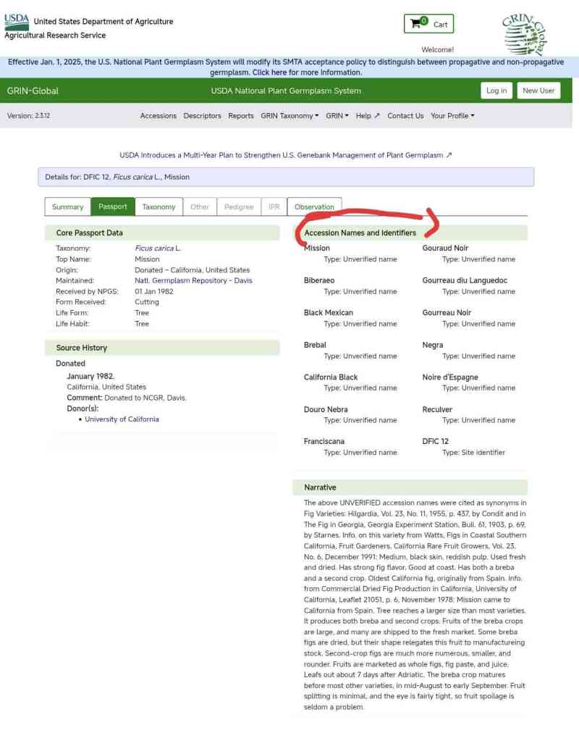Open the Help external link

pos(368,116)
